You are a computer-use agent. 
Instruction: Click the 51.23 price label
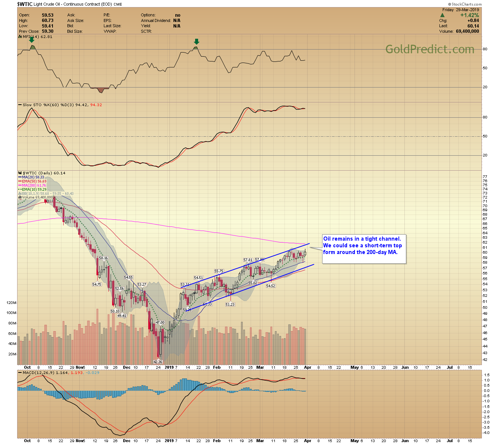(230, 304)
